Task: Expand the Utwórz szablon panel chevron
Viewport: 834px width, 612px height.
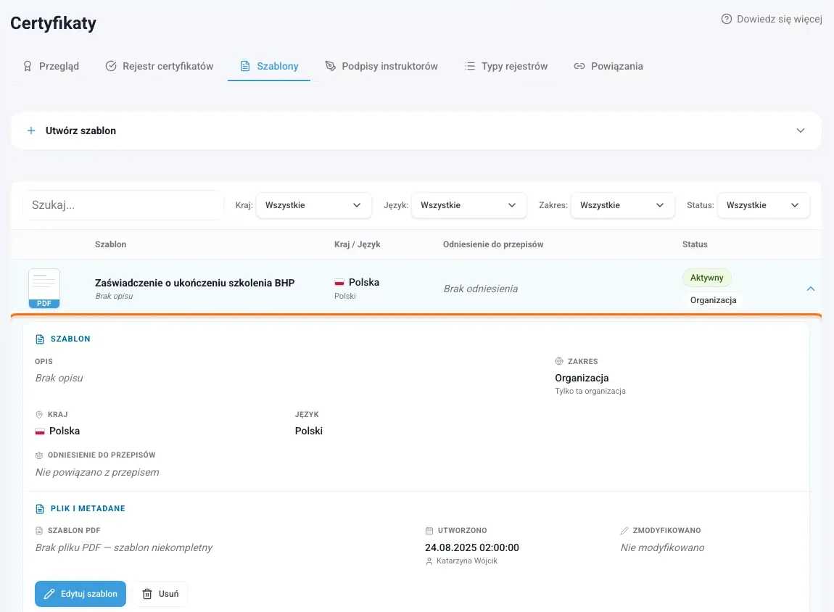Action: pyautogui.click(x=800, y=131)
